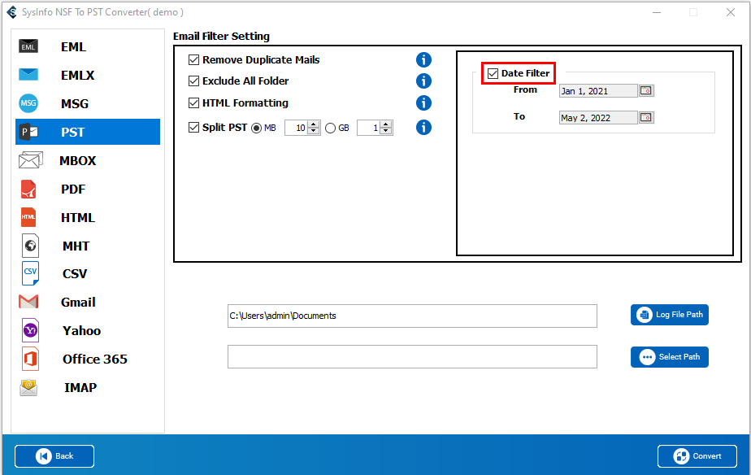
Task: Select the MBOX envelope icon
Action: (30, 160)
